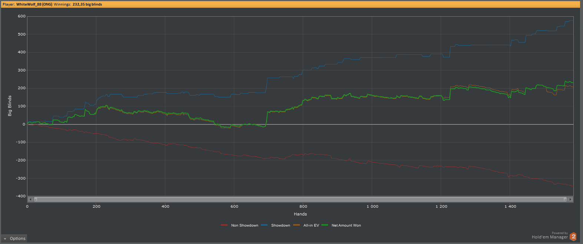Expand the Options panel chevron
This screenshot has width=583, height=244.
[5, 239]
